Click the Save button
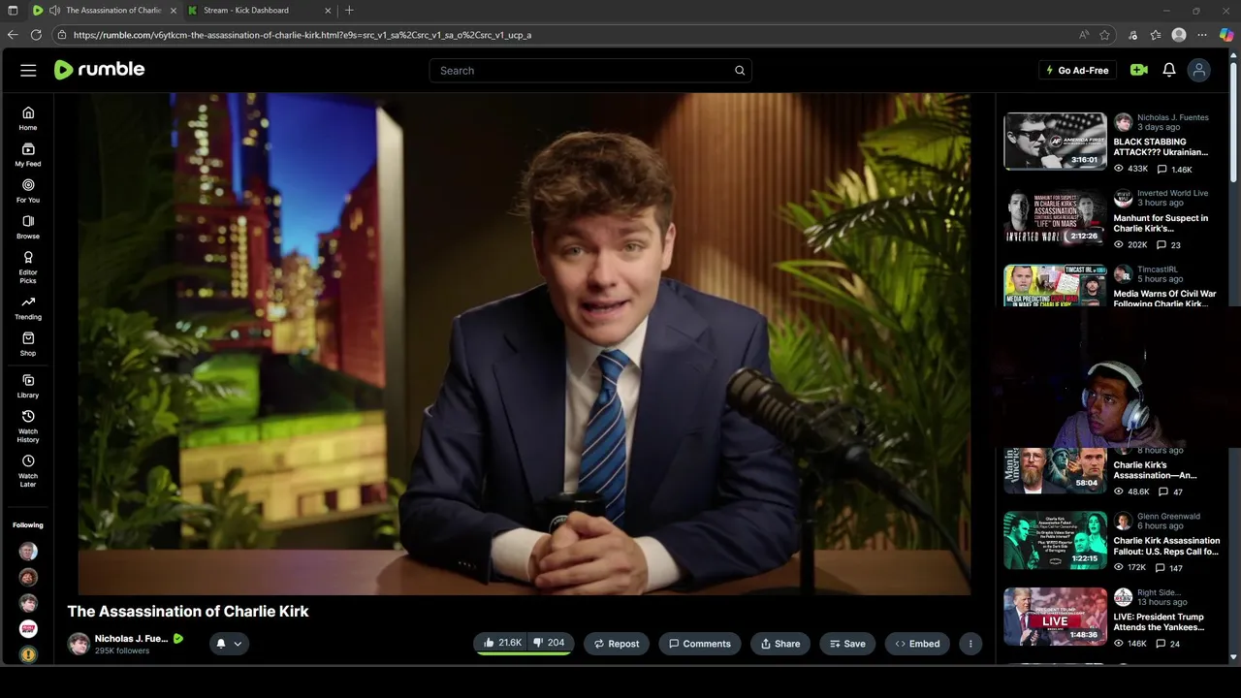Screen dimensions: 1241x698 847,644
